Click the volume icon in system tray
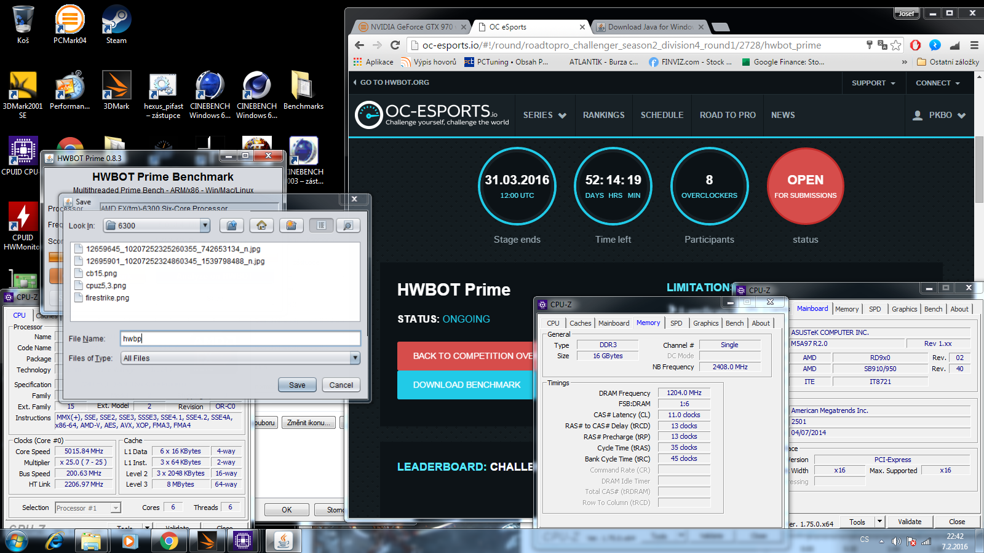Image resolution: width=984 pixels, height=553 pixels. [x=896, y=541]
